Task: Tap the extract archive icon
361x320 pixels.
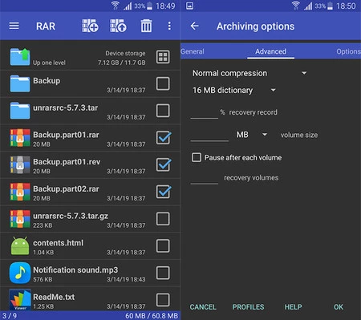Action: click(118, 26)
